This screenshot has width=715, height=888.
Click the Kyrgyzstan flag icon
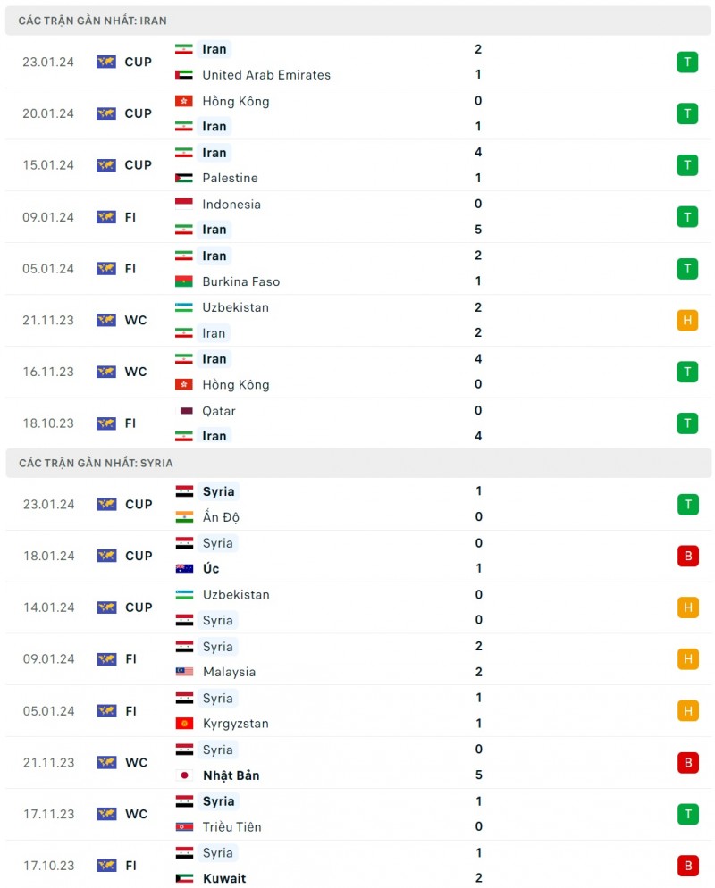[x=184, y=724]
